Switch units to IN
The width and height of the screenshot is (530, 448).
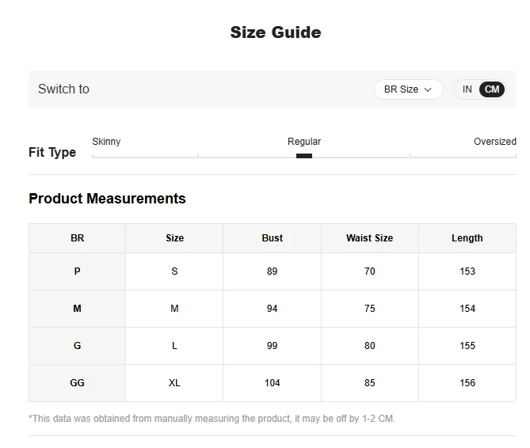coord(467,89)
